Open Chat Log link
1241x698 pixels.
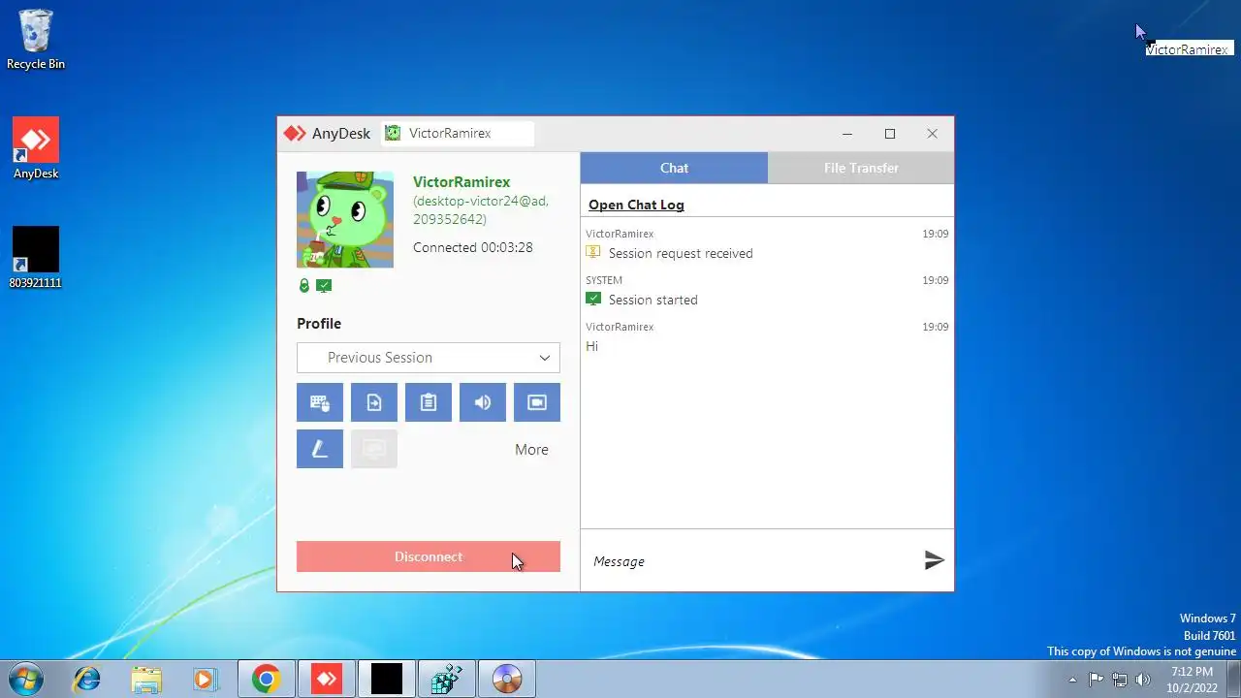636,205
